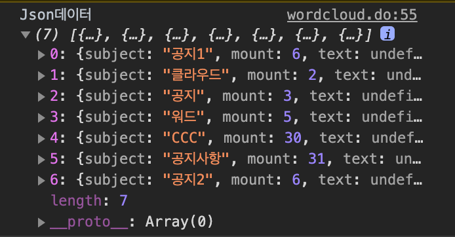
Task: Click the mount value 31
Action: click(317, 159)
